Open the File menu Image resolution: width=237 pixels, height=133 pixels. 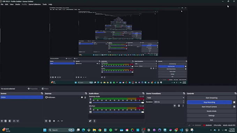coord(2,5)
